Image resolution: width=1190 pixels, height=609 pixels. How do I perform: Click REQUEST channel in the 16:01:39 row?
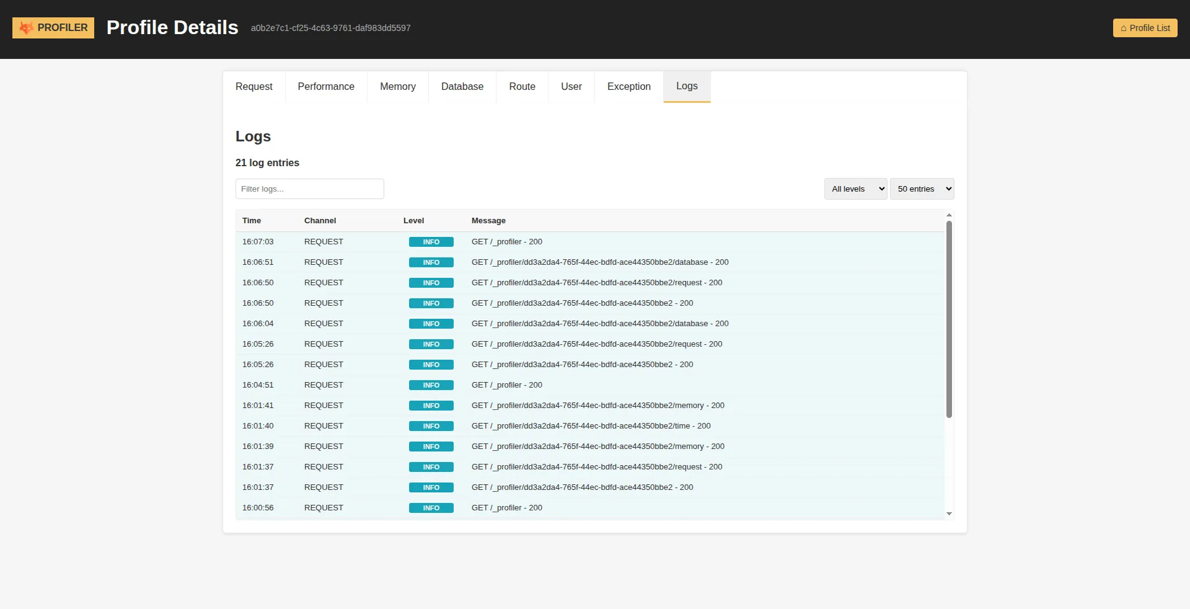pos(324,447)
